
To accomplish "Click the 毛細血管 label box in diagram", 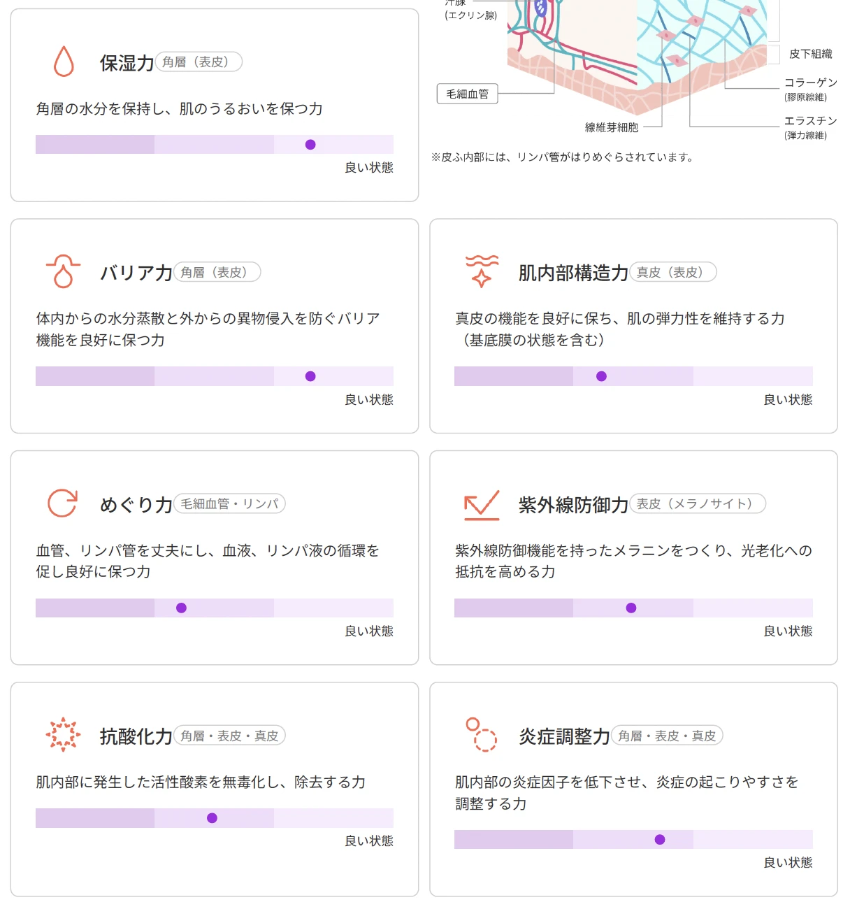I will (x=467, y=94).
